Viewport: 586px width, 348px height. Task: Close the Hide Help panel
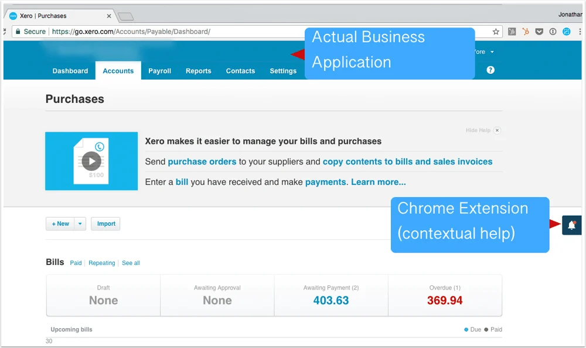click(x=497, y=130)
